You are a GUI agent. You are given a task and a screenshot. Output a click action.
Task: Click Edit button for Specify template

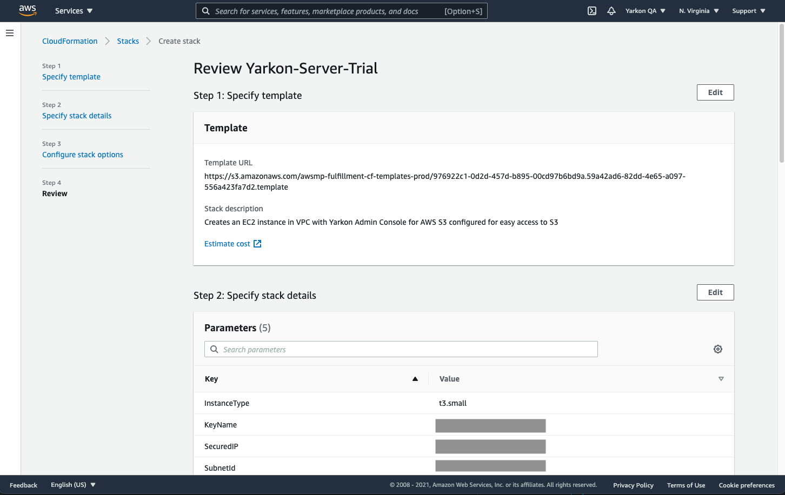[x=715, y=92]
